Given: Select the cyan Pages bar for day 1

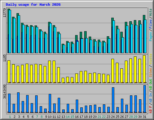Looking at the screenshot, I should click(10, 31).
